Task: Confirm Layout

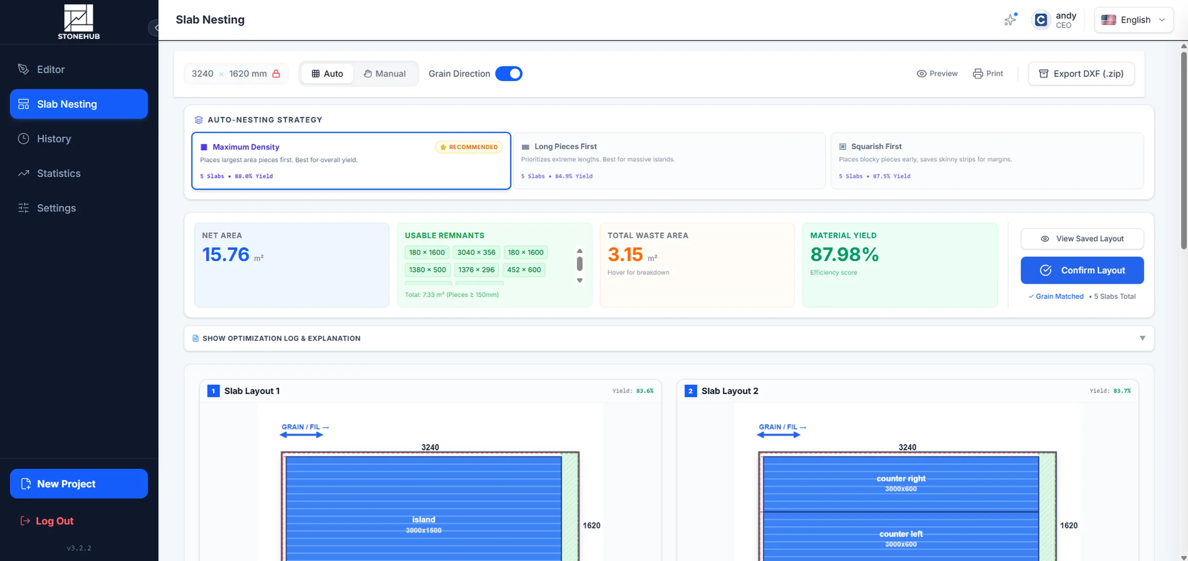Action: point(1082,270)
